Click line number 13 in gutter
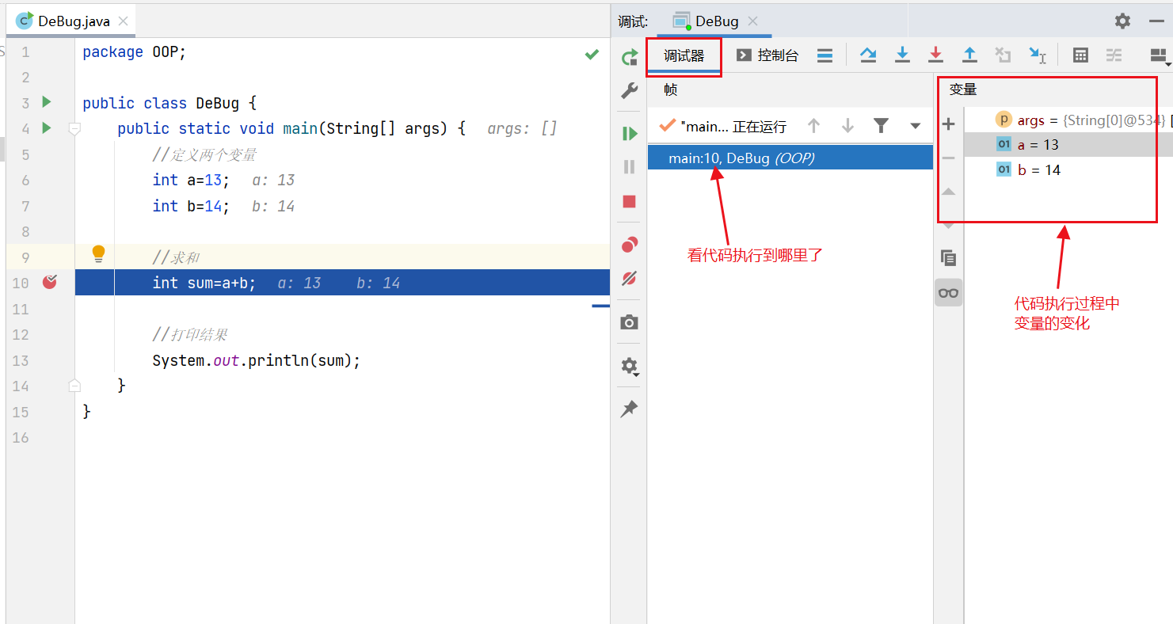 [21, 360]
